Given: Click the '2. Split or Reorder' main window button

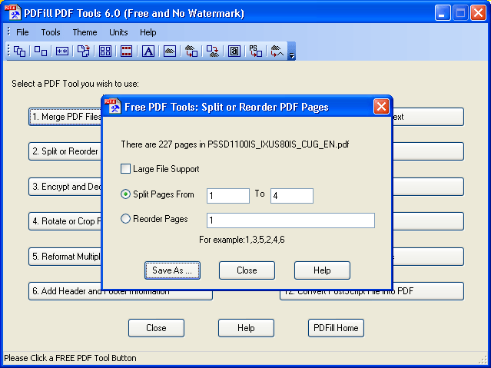Looking at the screenshot, I should tap(65, 151).
